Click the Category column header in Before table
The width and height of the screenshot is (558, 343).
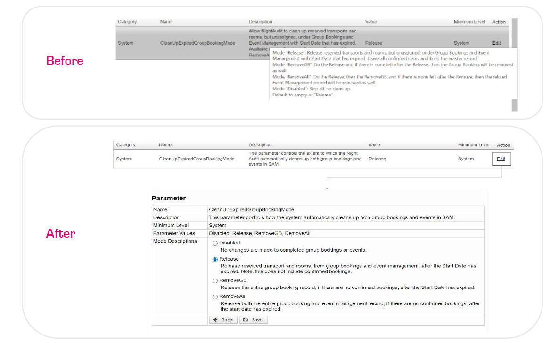[x=127, y=22]
